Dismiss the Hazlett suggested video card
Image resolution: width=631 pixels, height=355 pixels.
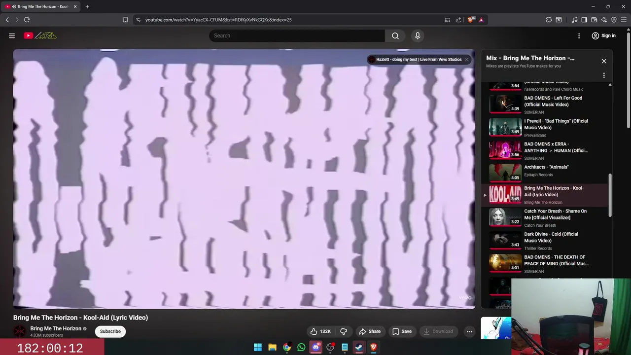pos(466,60)
